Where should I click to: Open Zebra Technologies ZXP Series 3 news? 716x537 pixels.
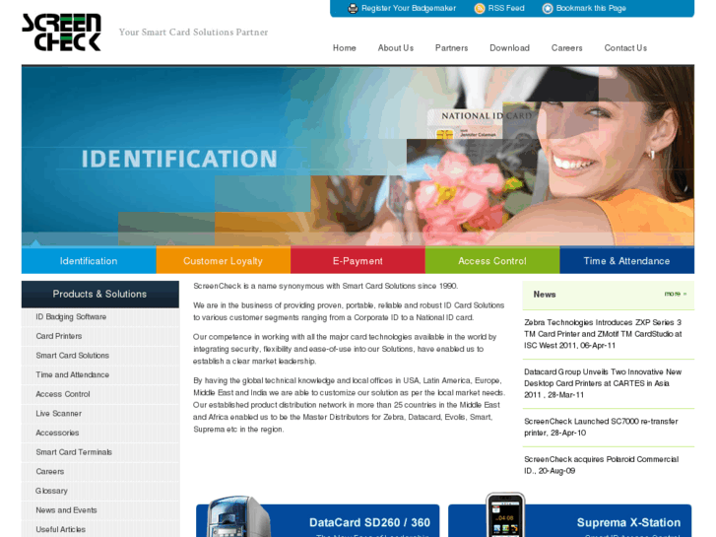point(603,334)
